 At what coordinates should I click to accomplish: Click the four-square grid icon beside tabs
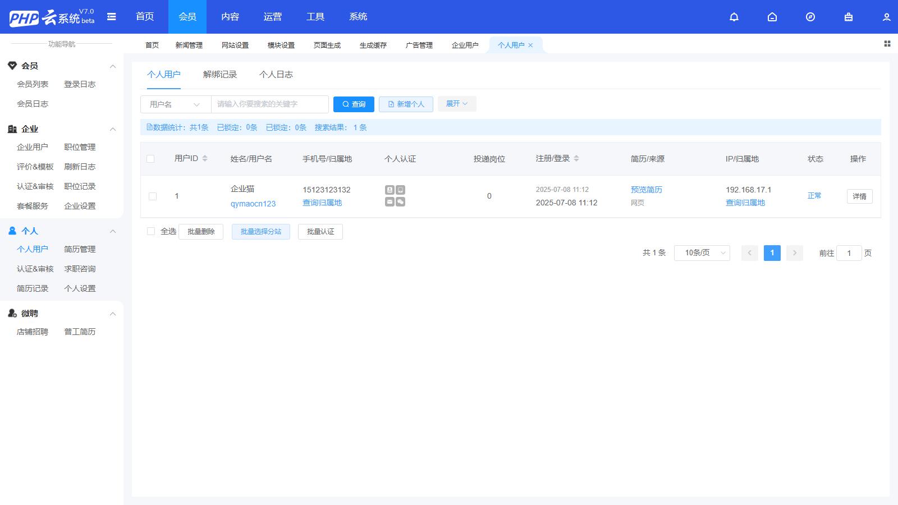click(x=887, y=44)
